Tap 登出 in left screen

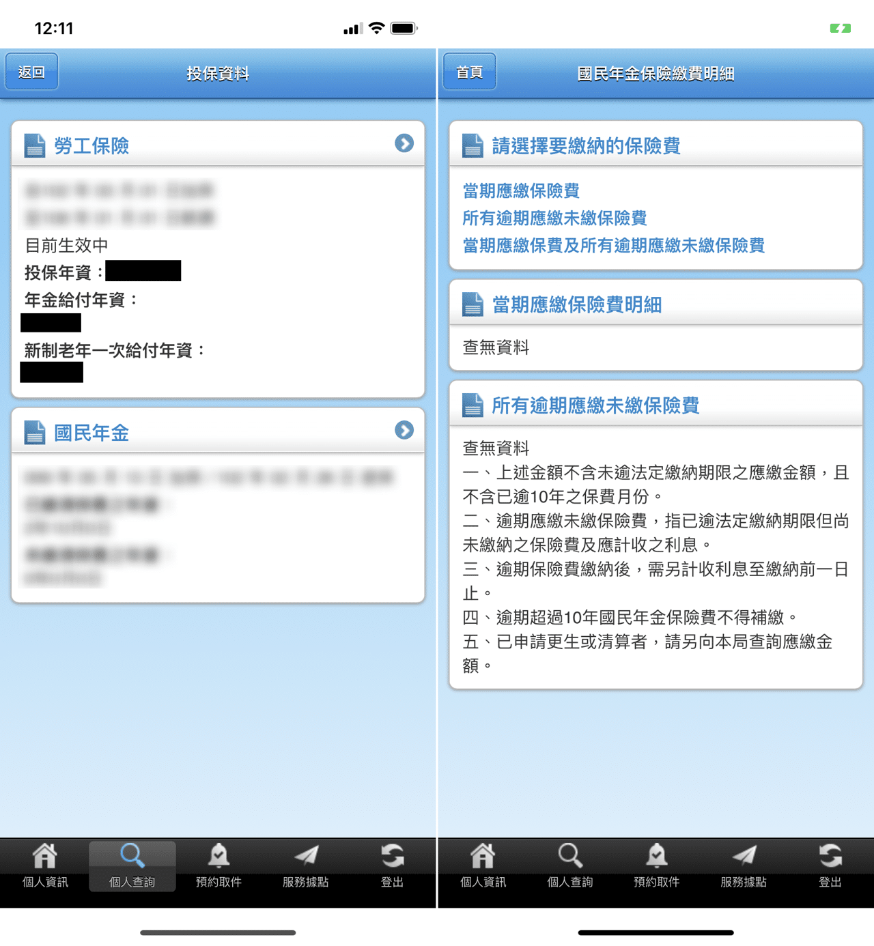pyautogui.click(x=392, y=866)
